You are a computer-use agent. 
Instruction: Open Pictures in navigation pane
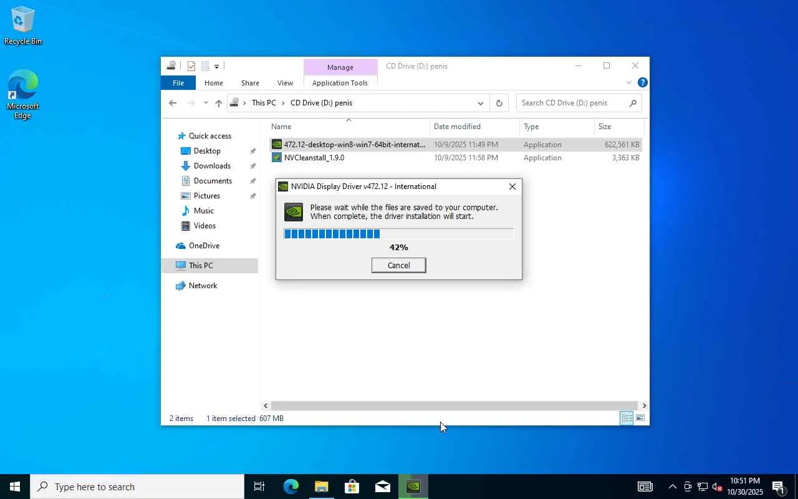pos(206,196)
